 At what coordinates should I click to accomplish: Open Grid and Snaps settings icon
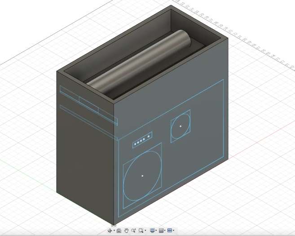click(x=161, y=230)
